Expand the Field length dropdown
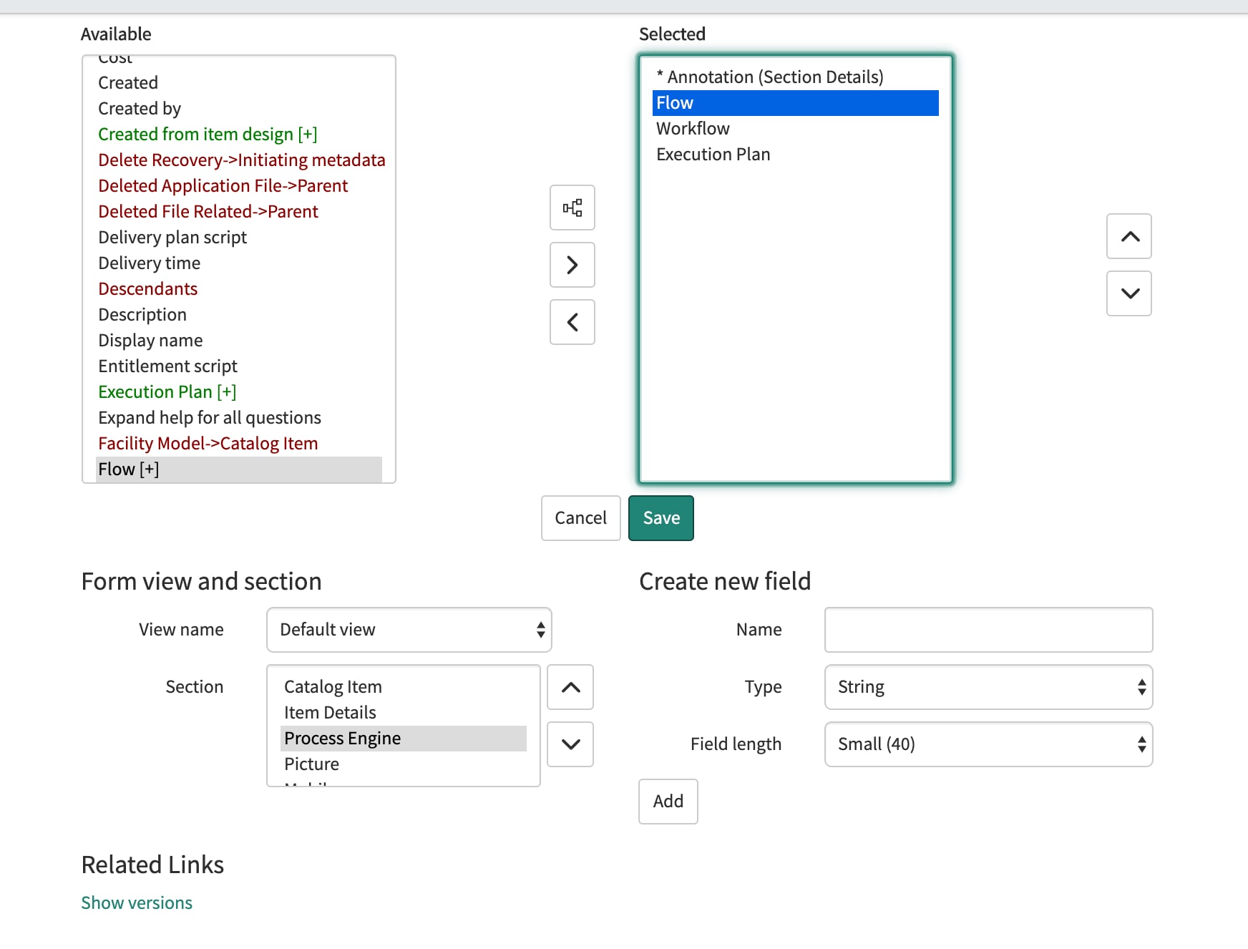Screen dimensions: 1248x949 988,744
